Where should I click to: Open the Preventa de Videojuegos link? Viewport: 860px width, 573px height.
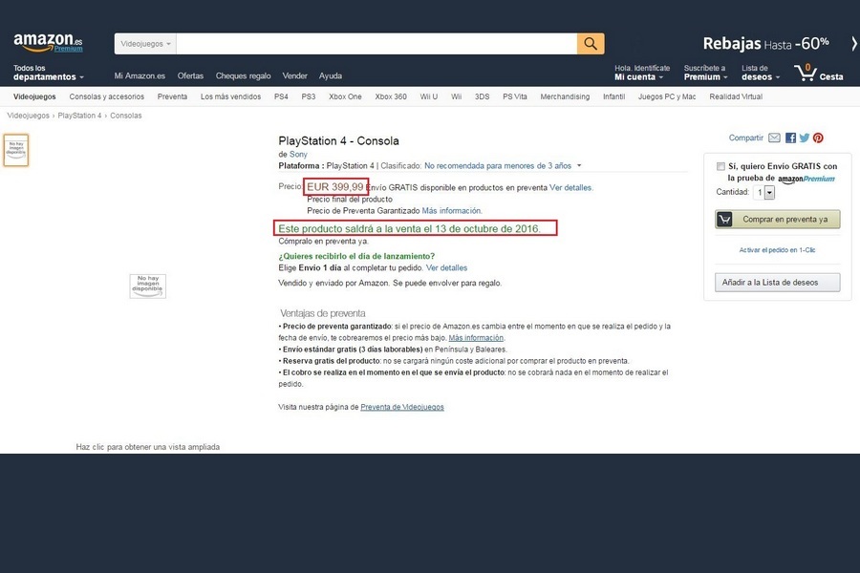pyautogui.click(x=401, y=407)
